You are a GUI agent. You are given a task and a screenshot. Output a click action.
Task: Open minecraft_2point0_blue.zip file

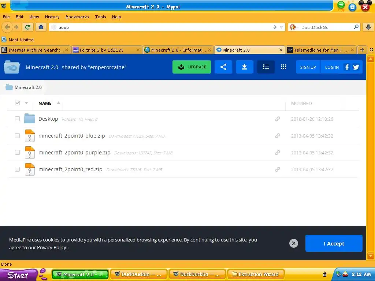point(71,136)
